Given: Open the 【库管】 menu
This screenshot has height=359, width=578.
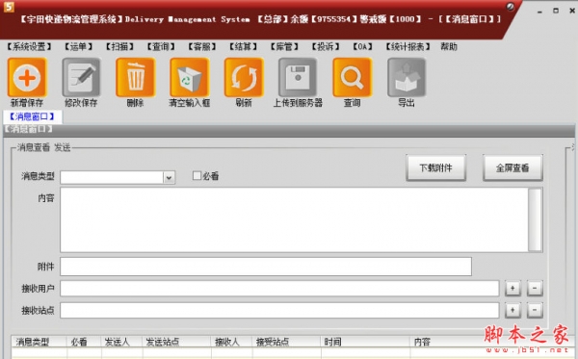Looking at the screenshot, I should (284, 47).
